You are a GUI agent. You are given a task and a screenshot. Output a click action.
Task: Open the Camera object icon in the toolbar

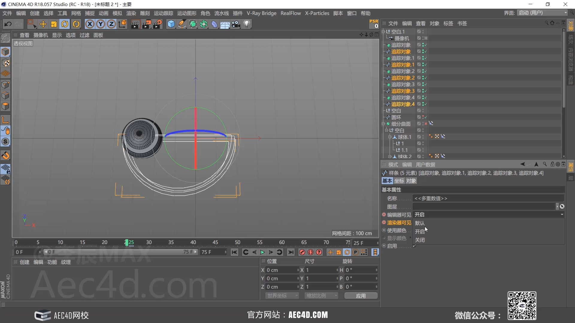(x=236, y=24)
